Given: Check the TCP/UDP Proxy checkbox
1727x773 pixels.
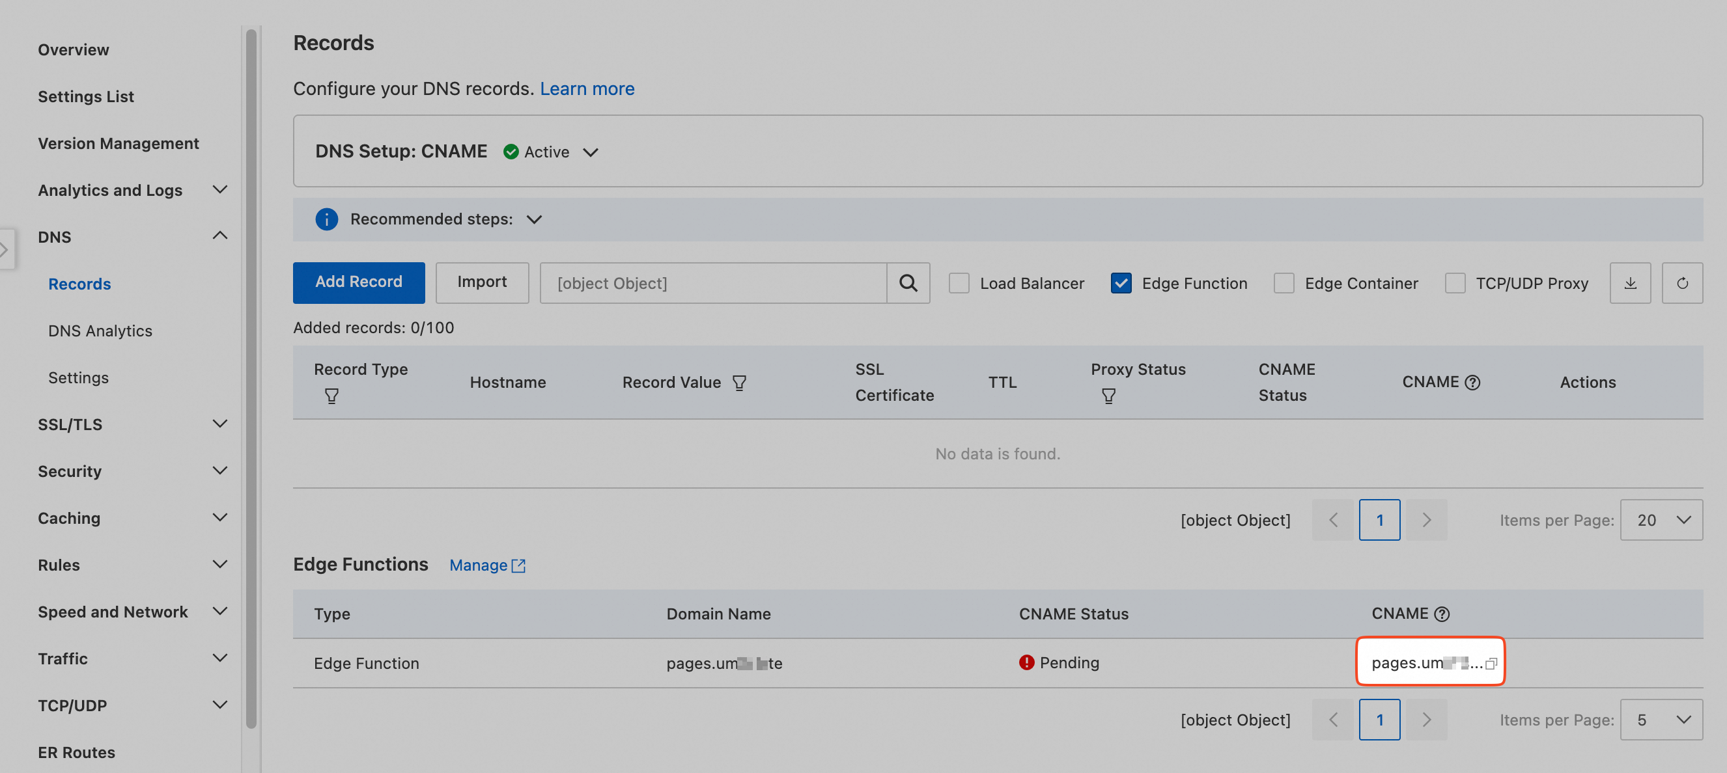Looking at the screenshot, I should coord(1455,283).
